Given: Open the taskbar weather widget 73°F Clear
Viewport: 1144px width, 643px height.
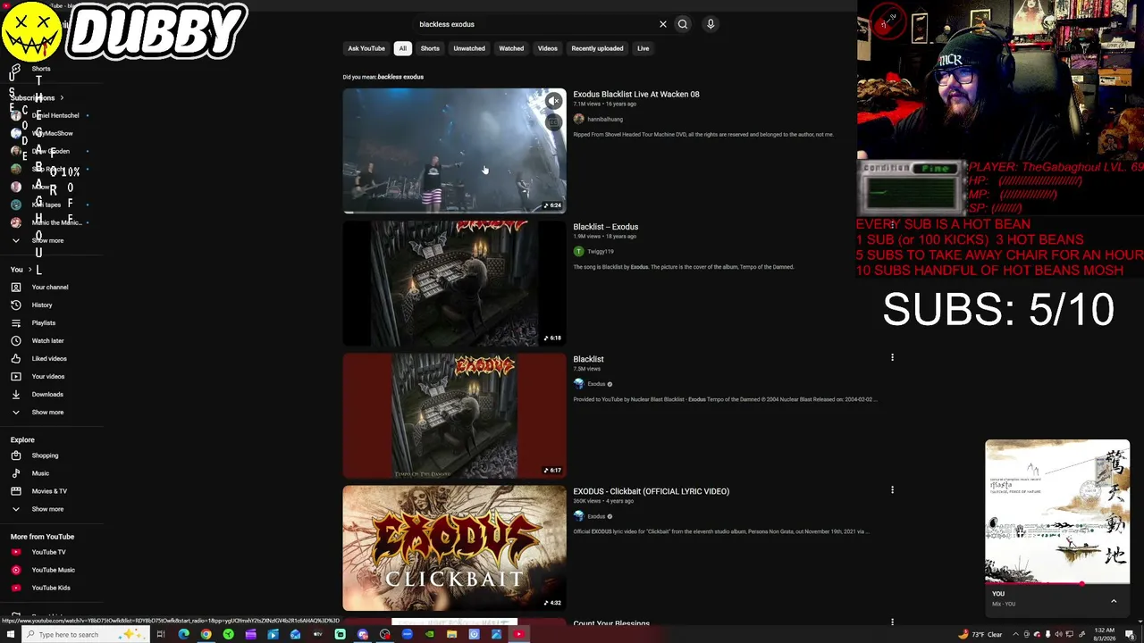Looking at the screenshot, I should tap(981, 634).
